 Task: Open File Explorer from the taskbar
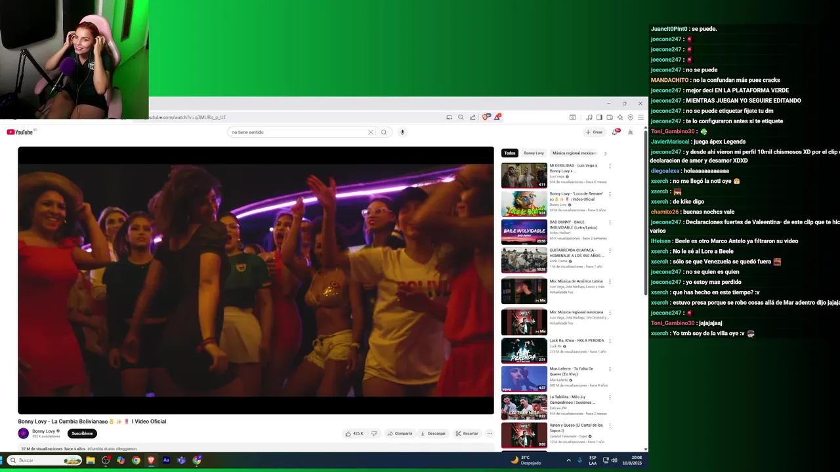pos(91,460)
